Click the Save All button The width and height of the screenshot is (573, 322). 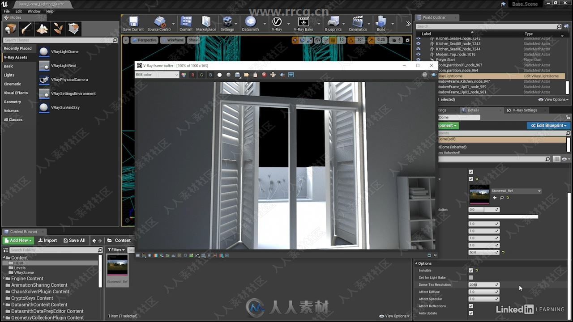click(x=74, y=241)
